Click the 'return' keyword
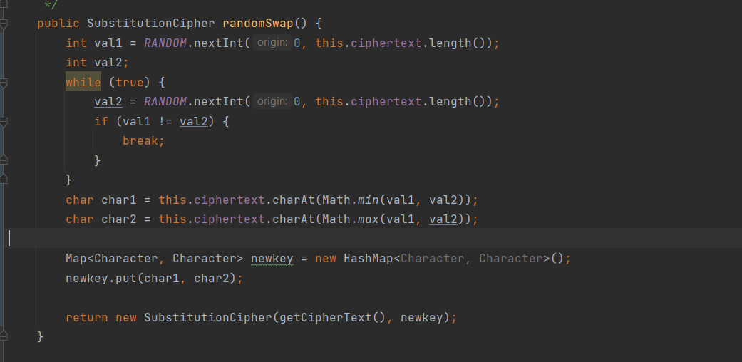Viewport: 742px width, 362px height. tap(86, 317)
